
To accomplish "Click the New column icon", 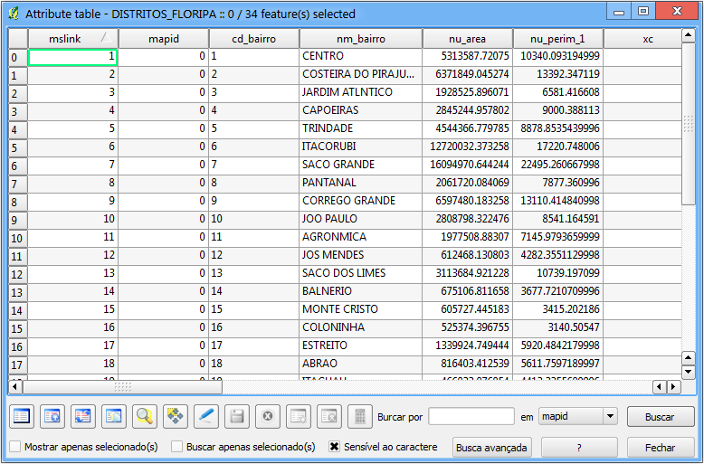I will pos(299,416).
